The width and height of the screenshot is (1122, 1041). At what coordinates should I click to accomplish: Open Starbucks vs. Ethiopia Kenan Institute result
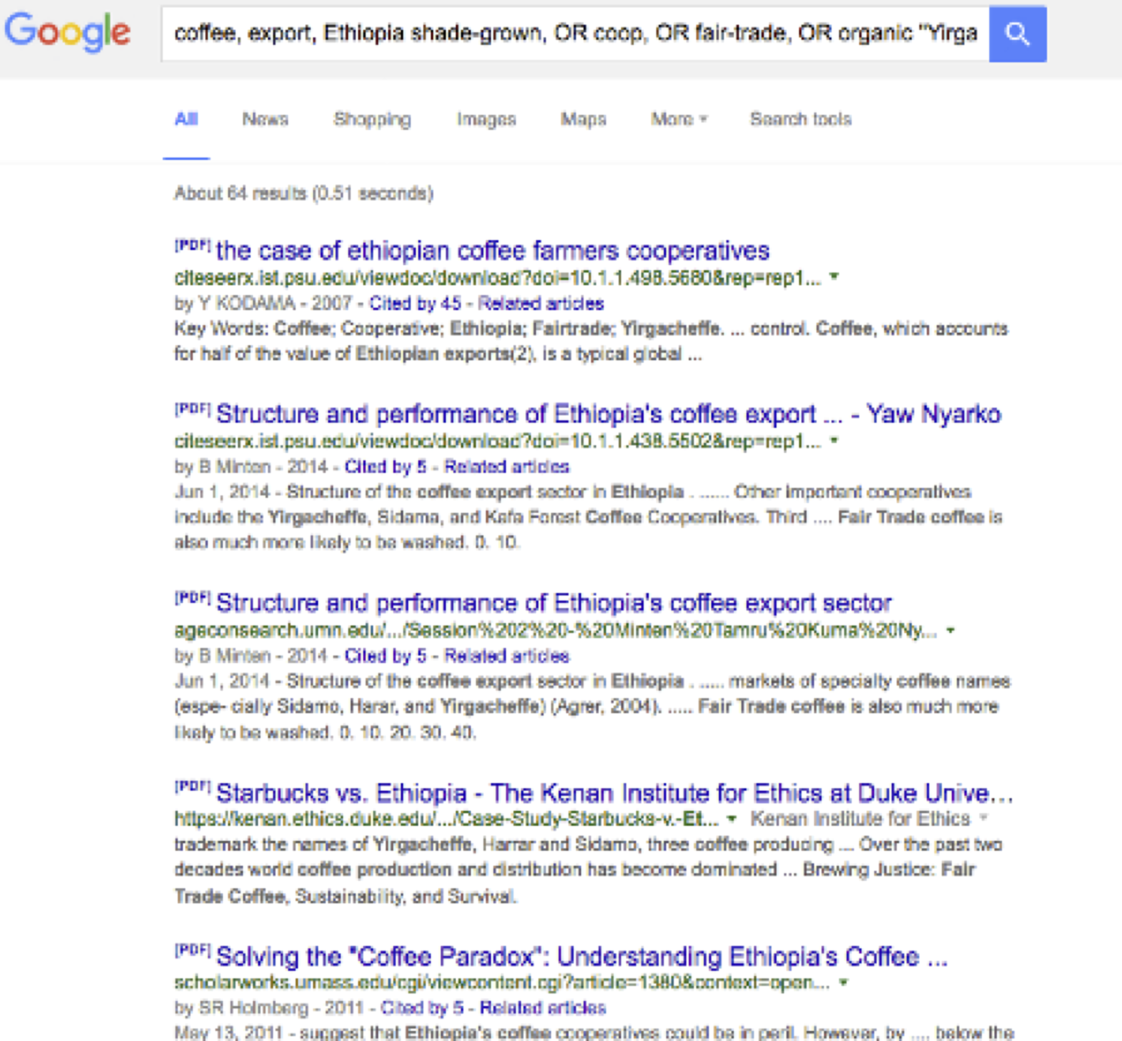click(614, 793)
